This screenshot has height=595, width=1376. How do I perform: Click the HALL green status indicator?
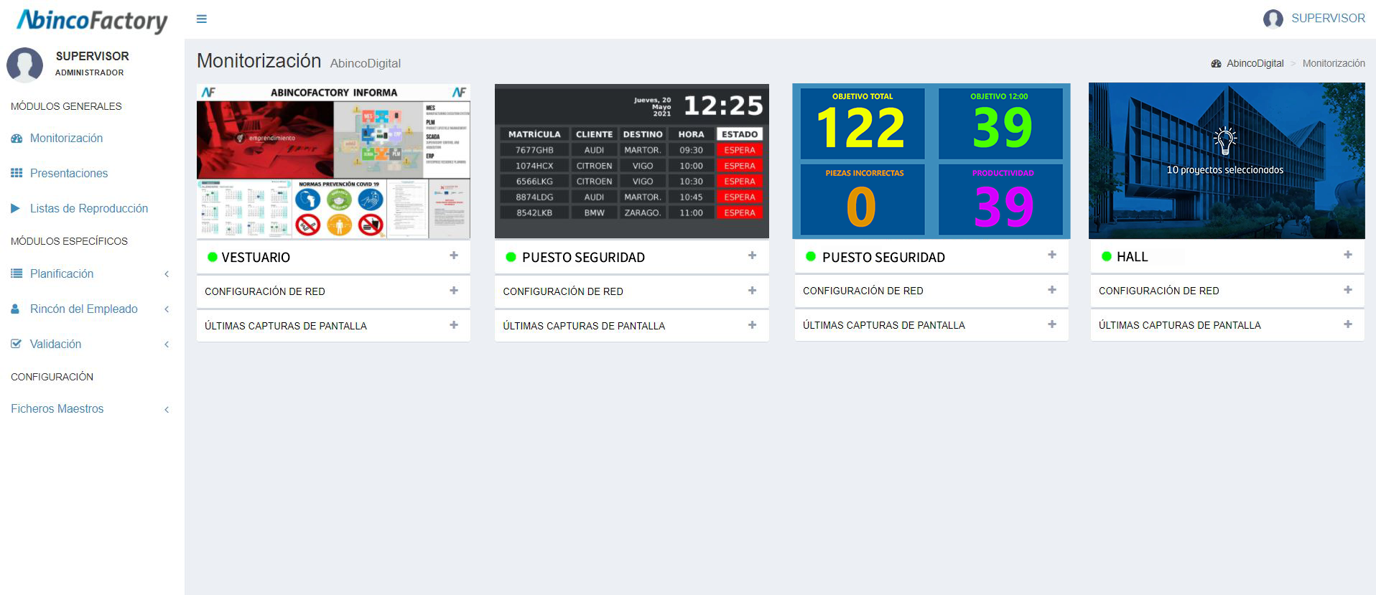(x=1107, y=256)
